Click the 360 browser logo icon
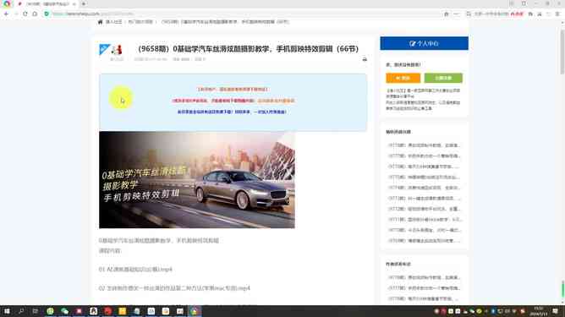The height and width of the screenshot is (317, 565). coord(7,4)
